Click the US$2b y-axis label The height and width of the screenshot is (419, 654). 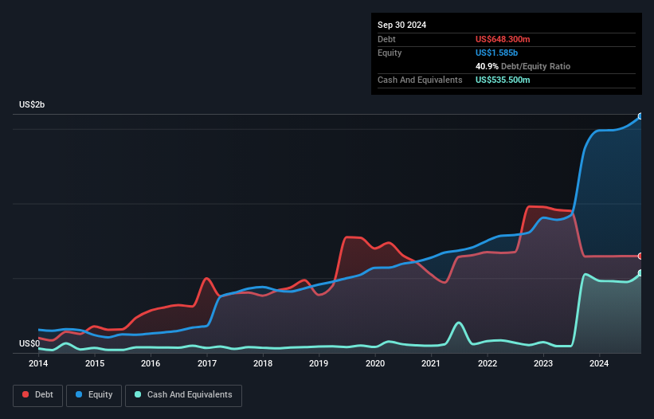tap(32, 104)
